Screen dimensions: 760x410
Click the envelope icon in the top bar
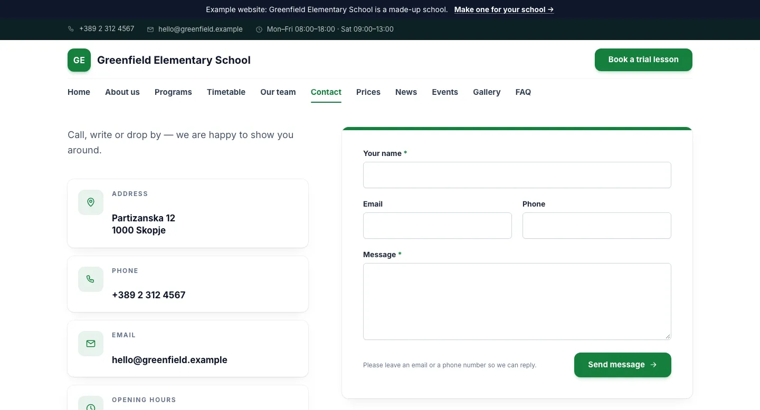click(150, 30)
